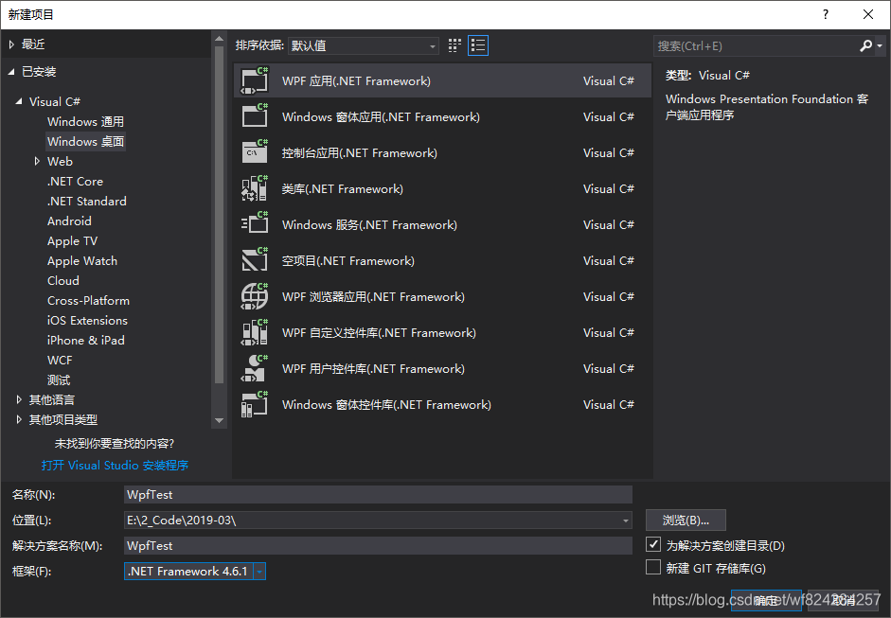
Task: Click category tree scrollbar down arrow
Action: point(220,421)
